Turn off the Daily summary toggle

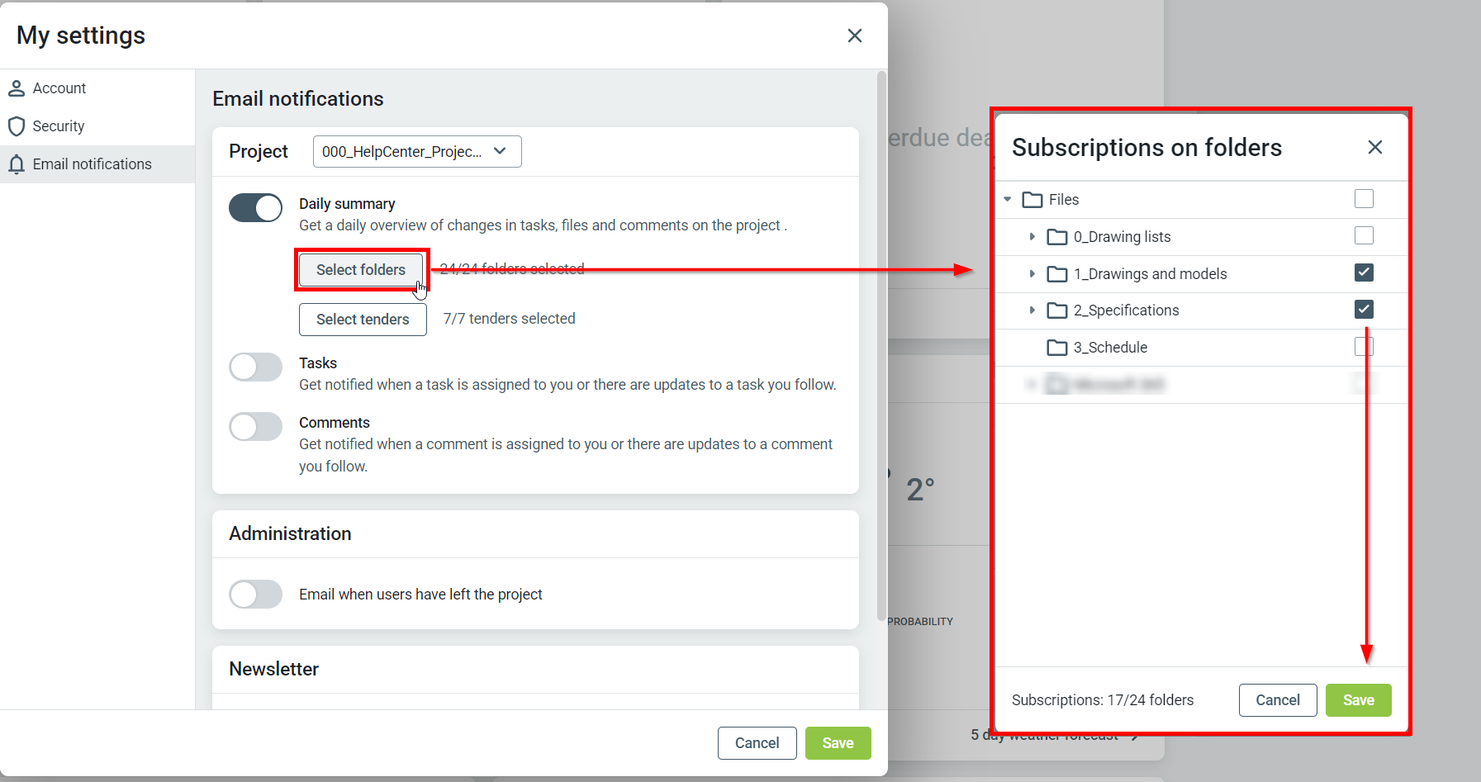click(x=255, y=208)
